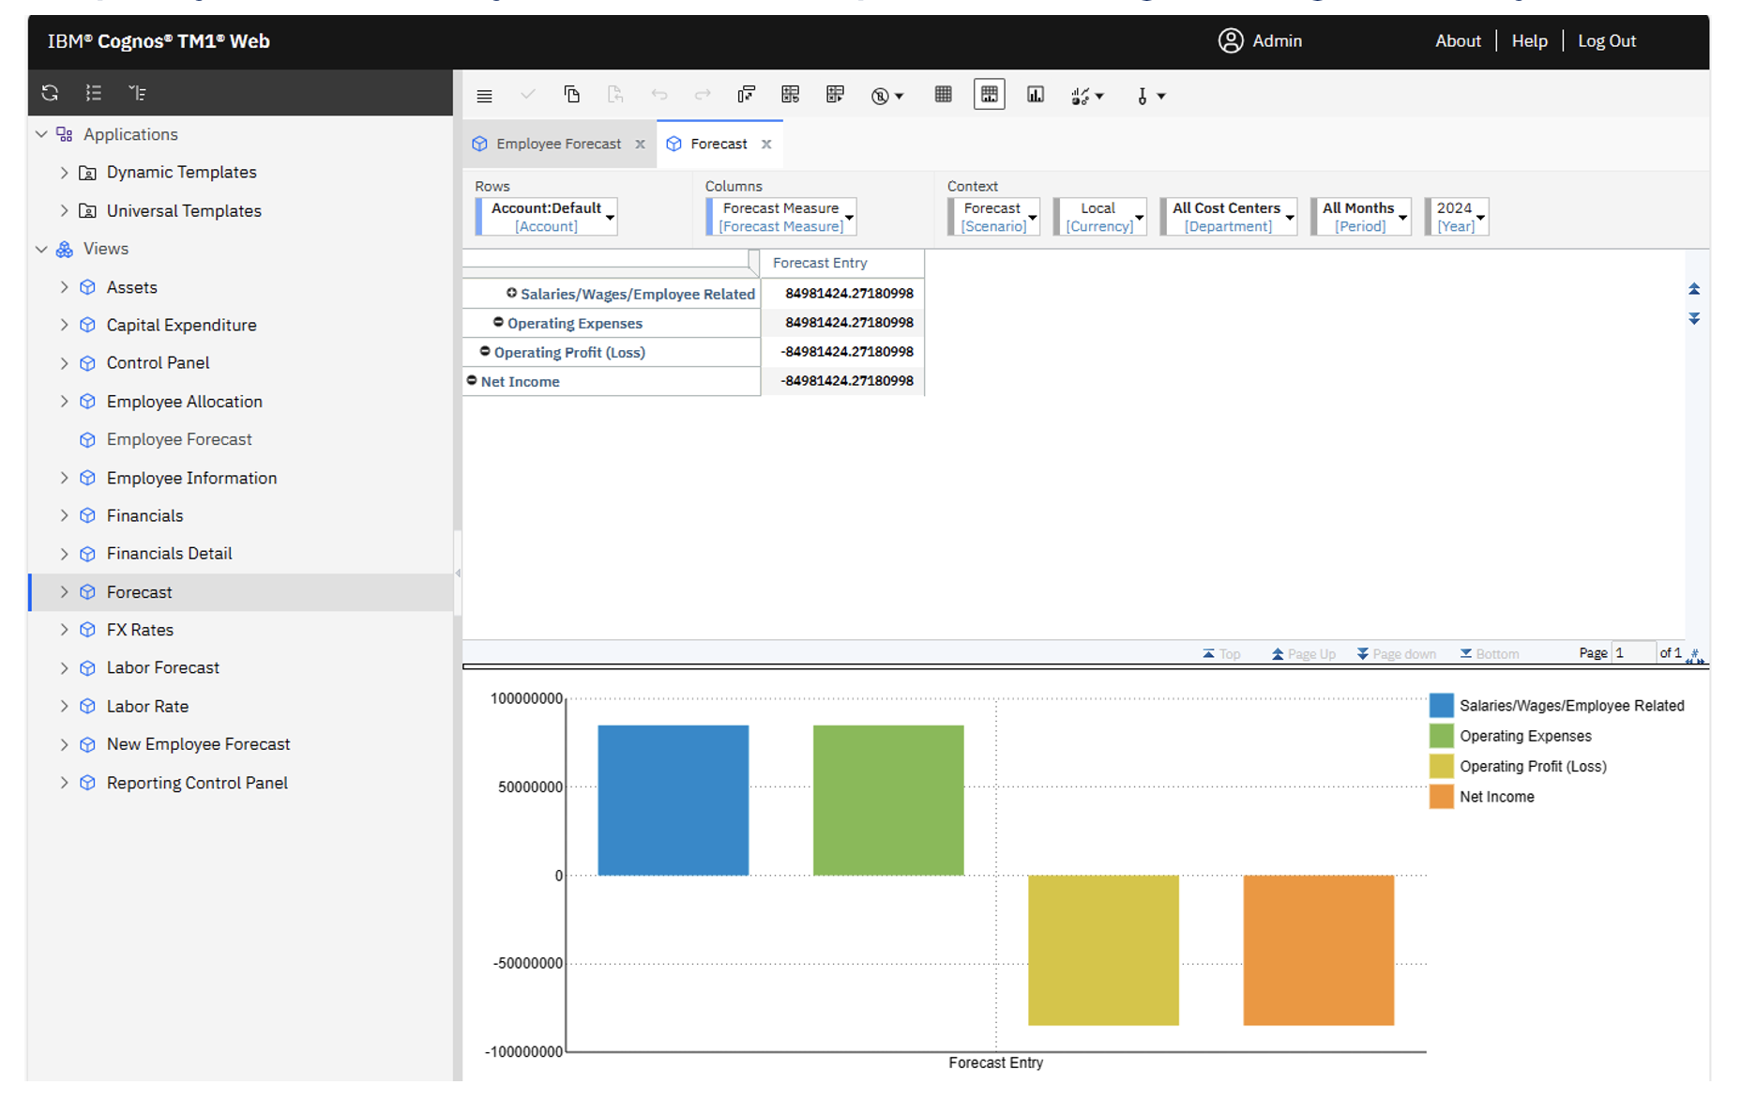This screenshot has height=1100, width=1741.
Task: Open the Forecast Measure columns dropdown
Action: 849,216
